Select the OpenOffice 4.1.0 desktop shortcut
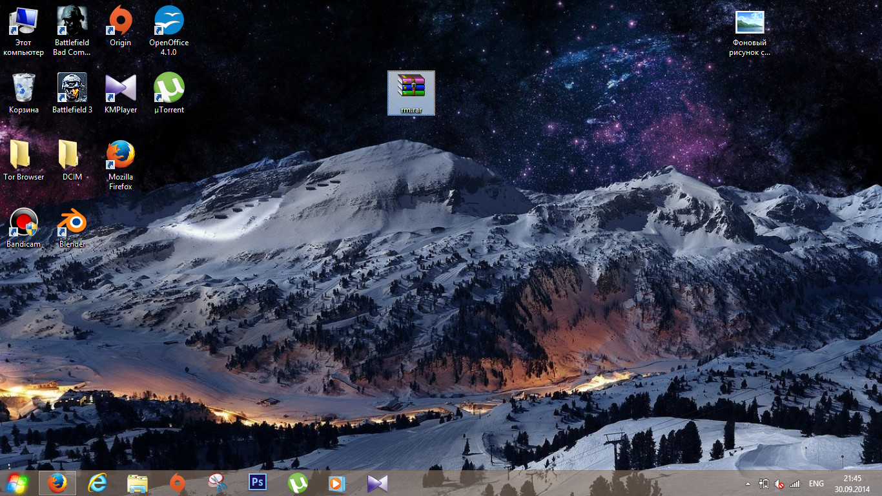The width and height of the screenshot is (882, 496). click(169, 31)
